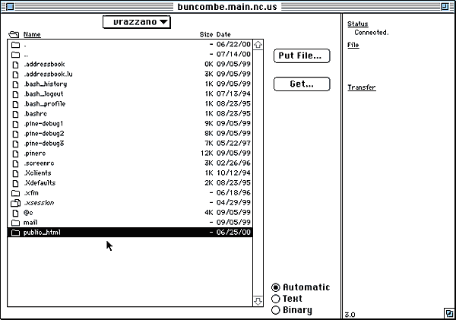Viewport: 456px width, 320px height.
Task: Select the public_html folder name
Action: tap(42, 233)
